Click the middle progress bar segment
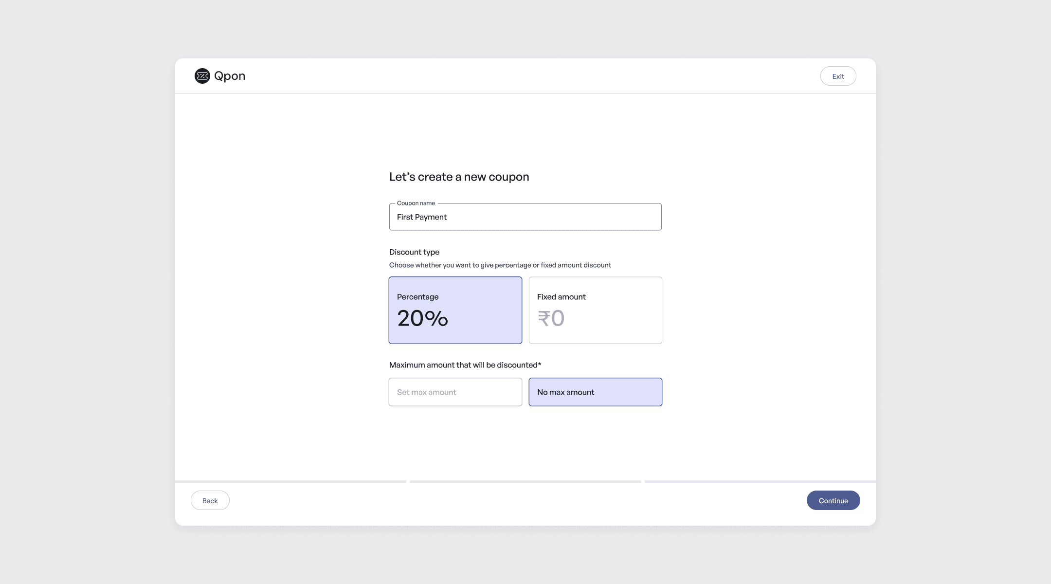This screenshot has width=1051, height=584. [x=525, y=481]
